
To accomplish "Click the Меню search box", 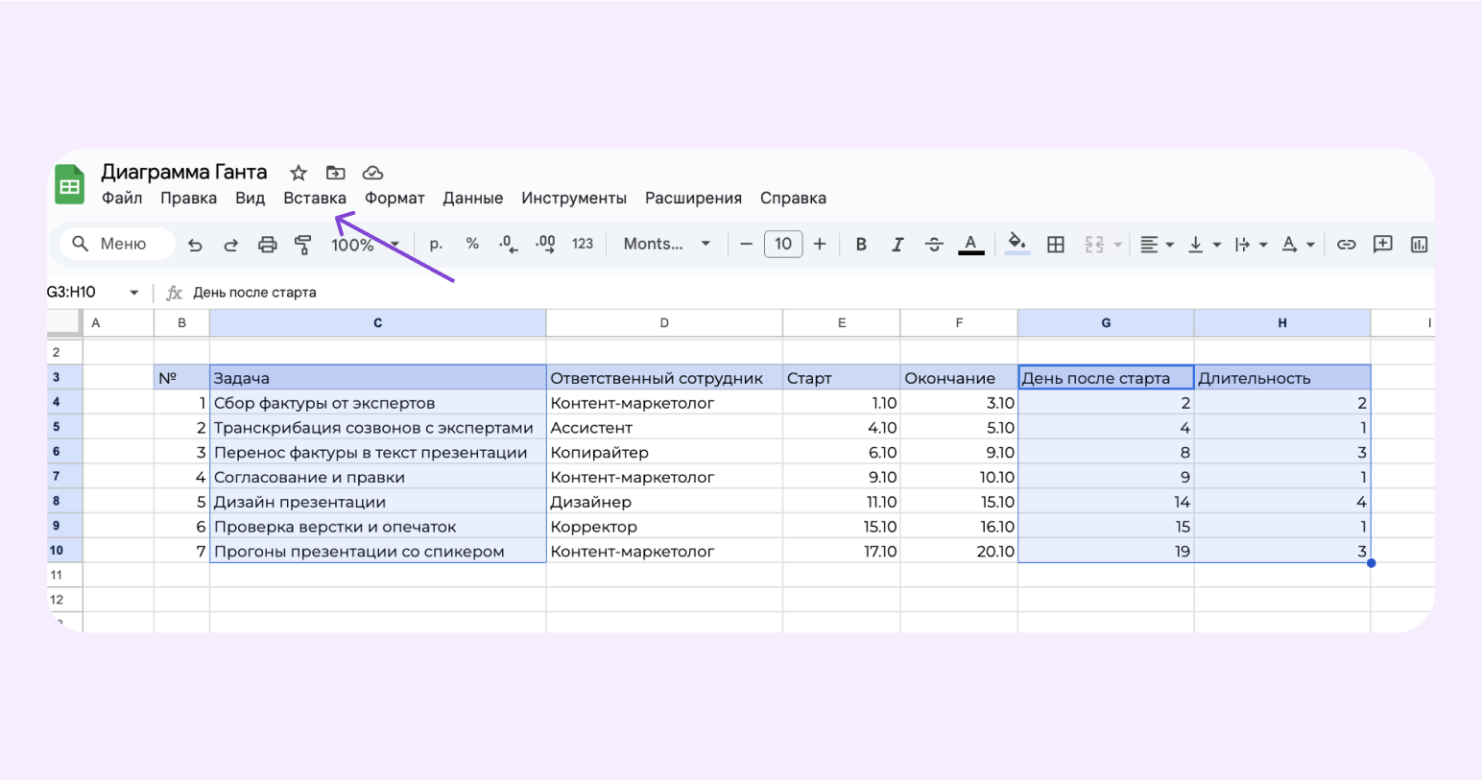I will pos(117,244).
